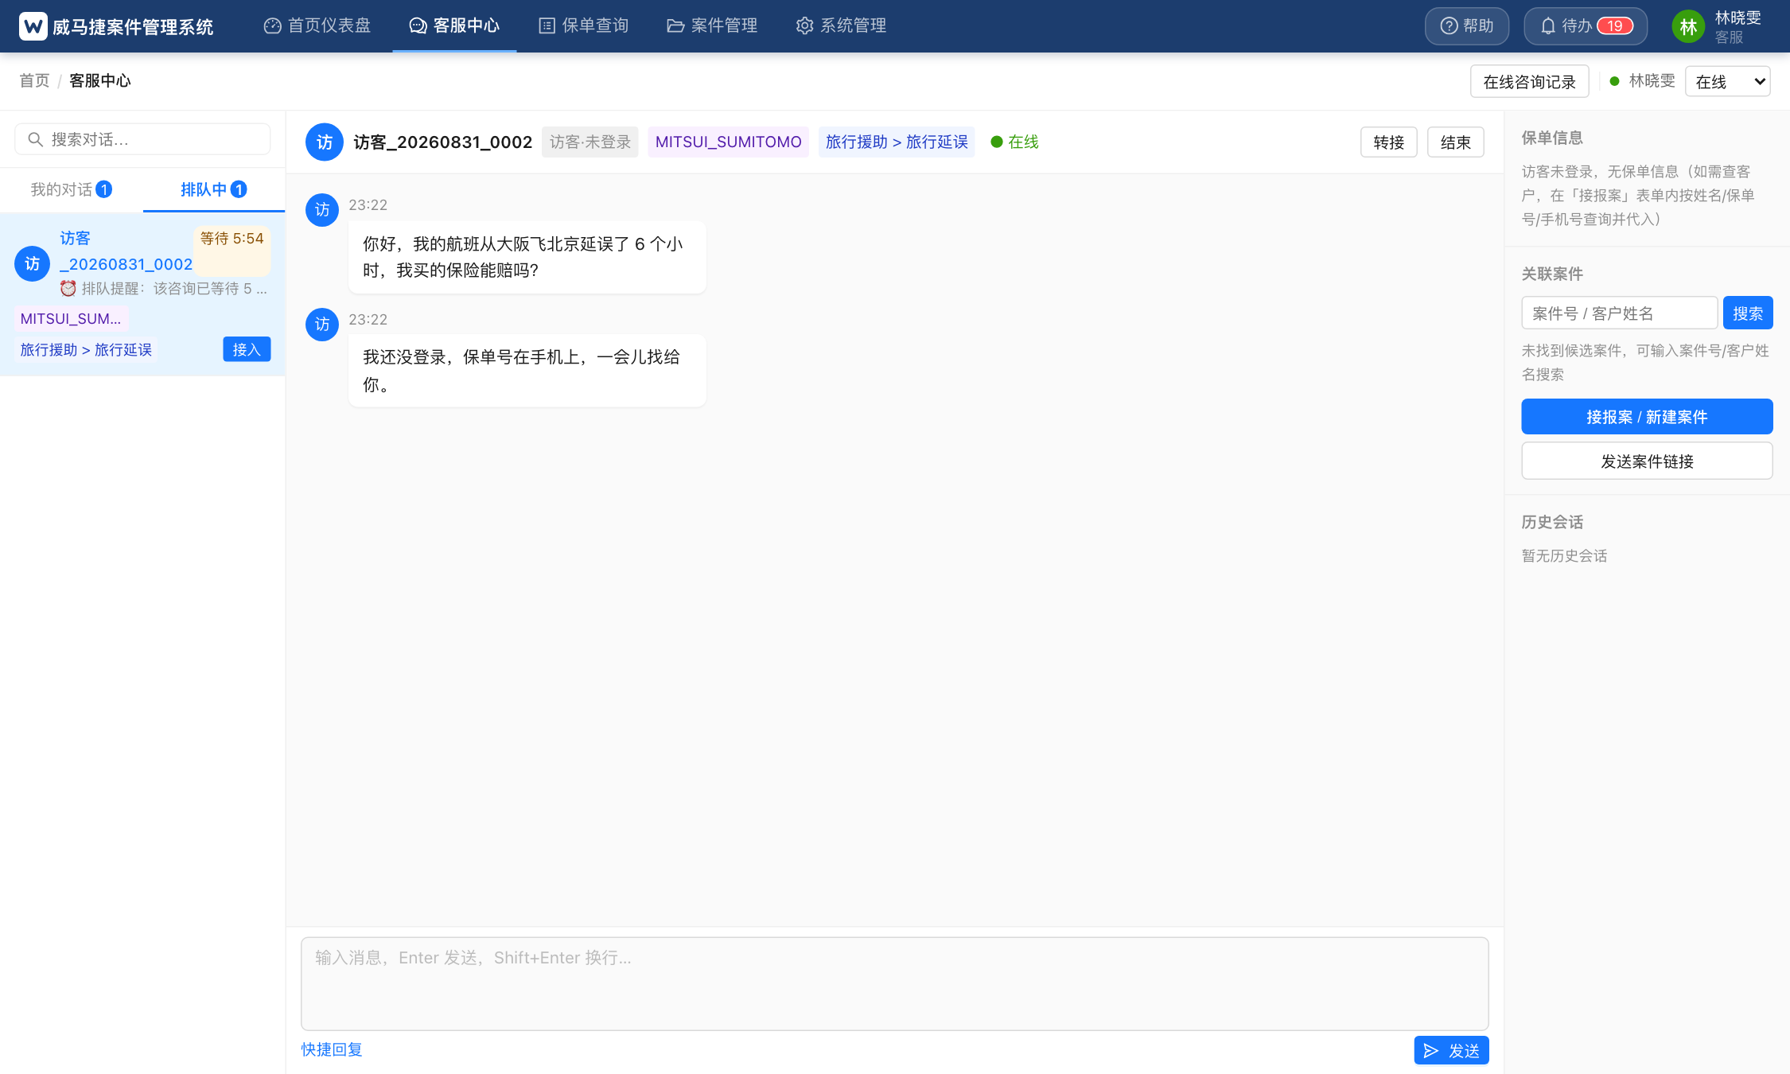The width and height of the screenshot is (1790, 1074).
Task: Click the 发送 send button
Action: tap(1451, 1051)
